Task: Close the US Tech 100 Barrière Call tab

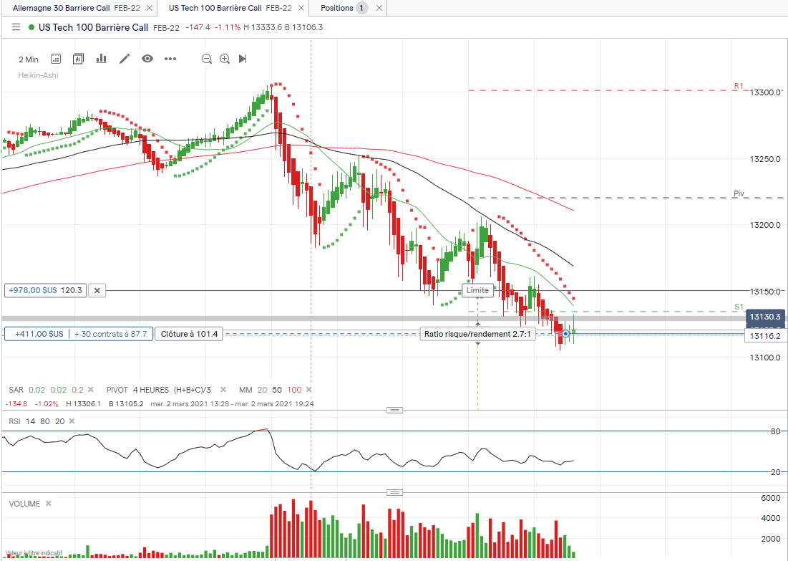Action: (x=301, y=8)
